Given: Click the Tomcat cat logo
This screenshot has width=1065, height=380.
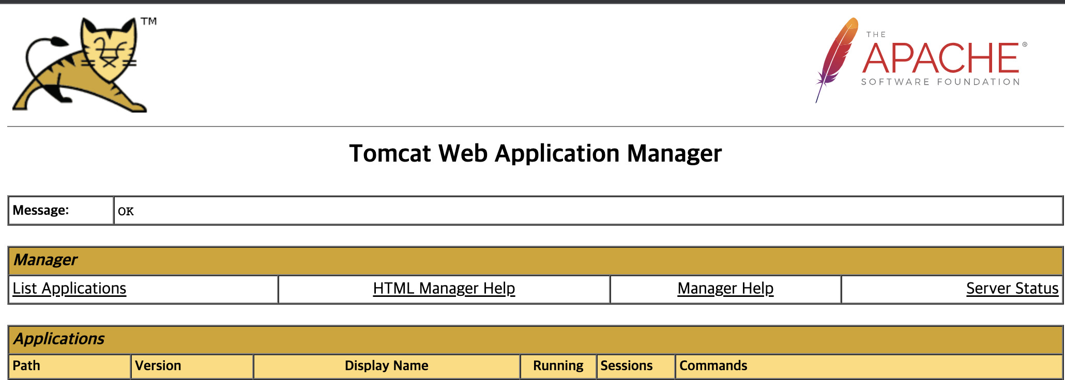Looking at the screenshot, I should [x=84, y=65].
